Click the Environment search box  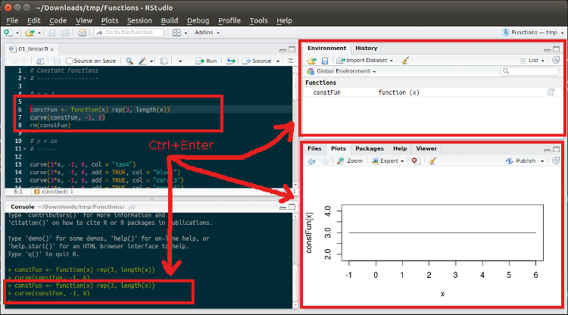point(529,71)
